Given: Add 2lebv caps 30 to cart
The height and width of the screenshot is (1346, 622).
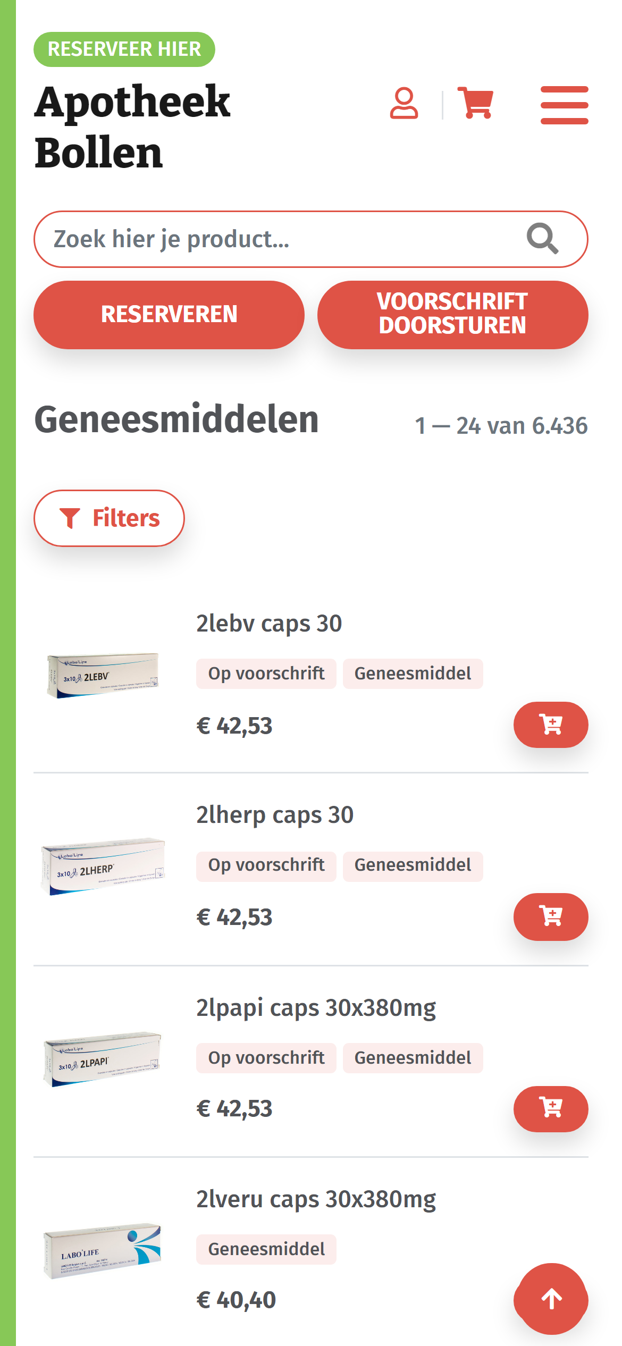Looking at the screenshot, I should [x=551, y=725].
